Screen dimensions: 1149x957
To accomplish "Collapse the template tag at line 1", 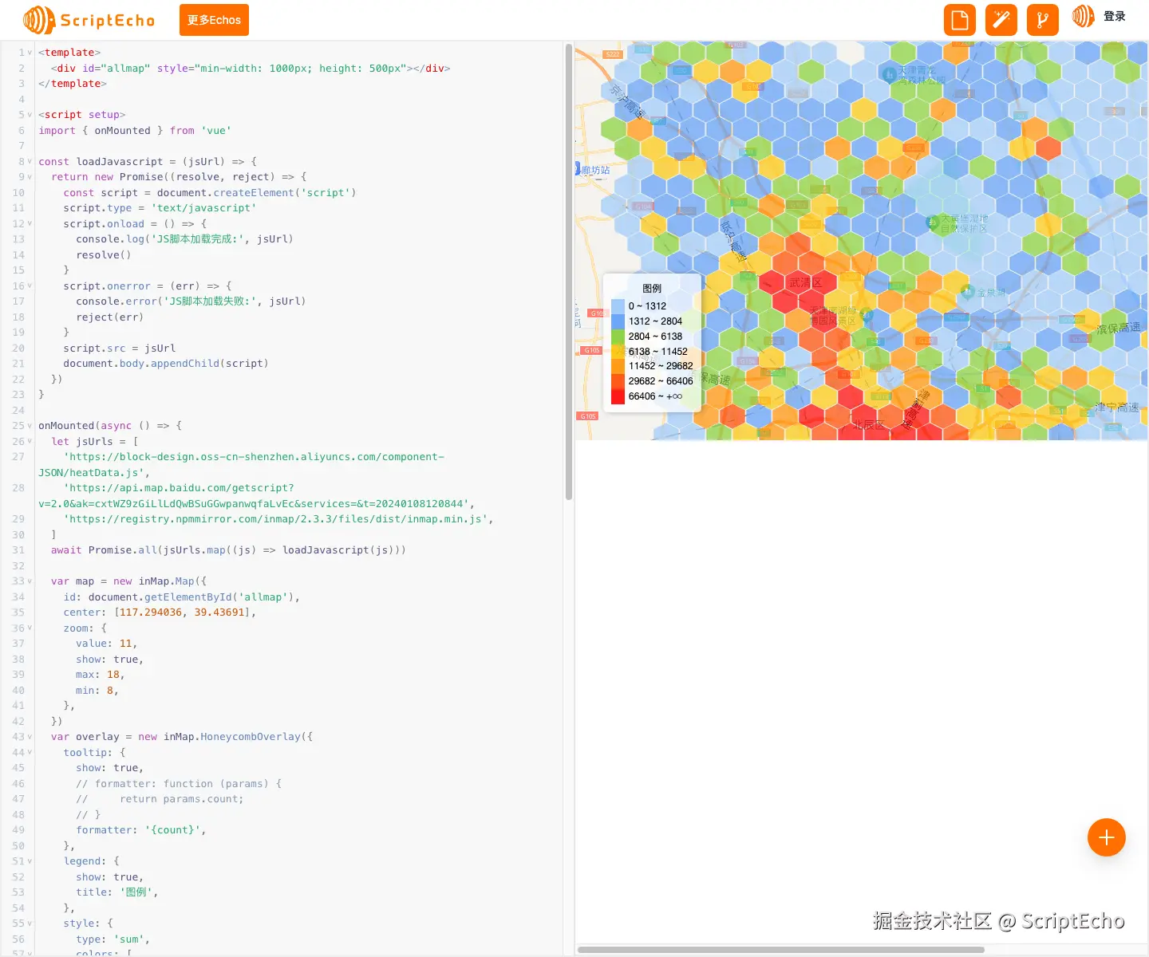I will click(30, 53).
